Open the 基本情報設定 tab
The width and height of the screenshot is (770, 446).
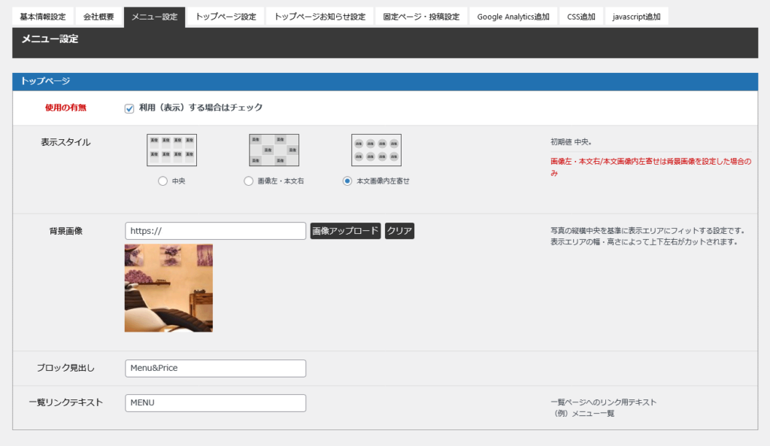pyautogui.click(x=42, y=17)
